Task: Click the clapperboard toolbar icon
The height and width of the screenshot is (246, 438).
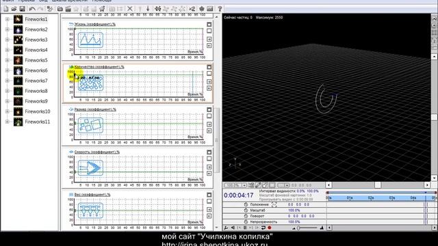Action: pyautogui.click(x=68, y=9)
